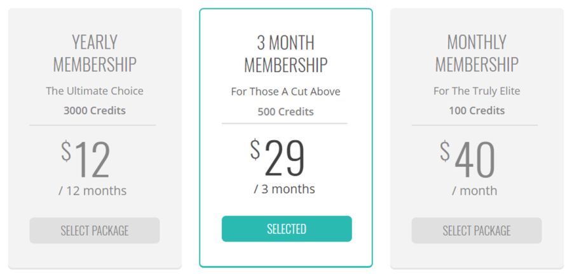Screen dimensions: 572x277
Task: Click the $40 price
Action: pyautogui.click(x=468, y=160)
